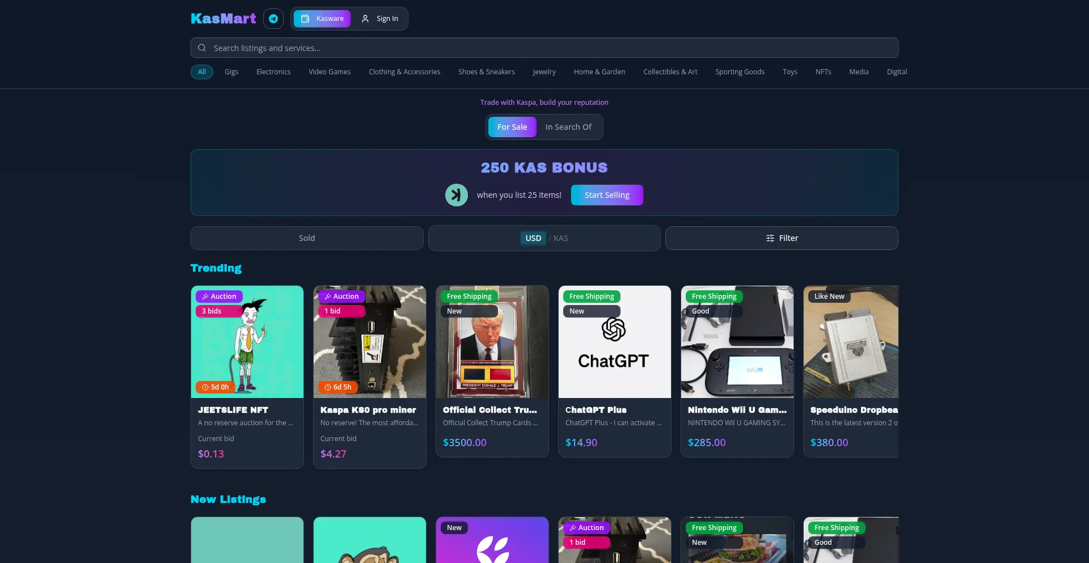Screen dimensions: 1089x563
Task: Open the ChatGPT Plus listing title
Action: 596,410
